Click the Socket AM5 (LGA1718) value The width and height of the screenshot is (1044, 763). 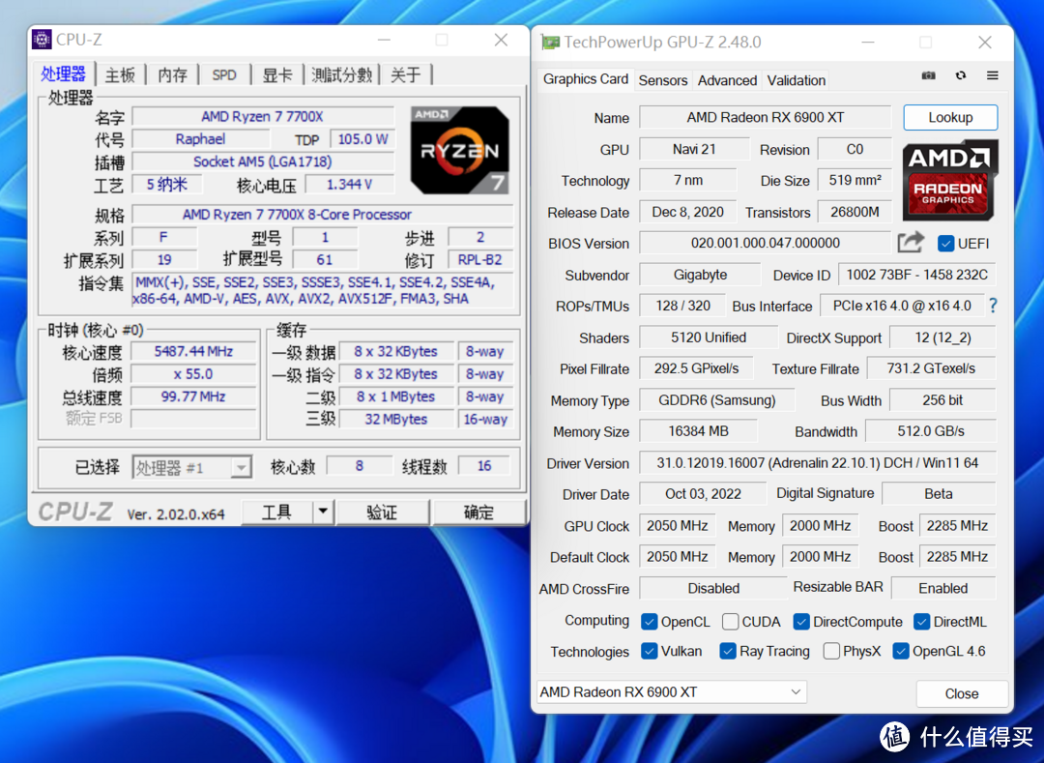point(262,161)
